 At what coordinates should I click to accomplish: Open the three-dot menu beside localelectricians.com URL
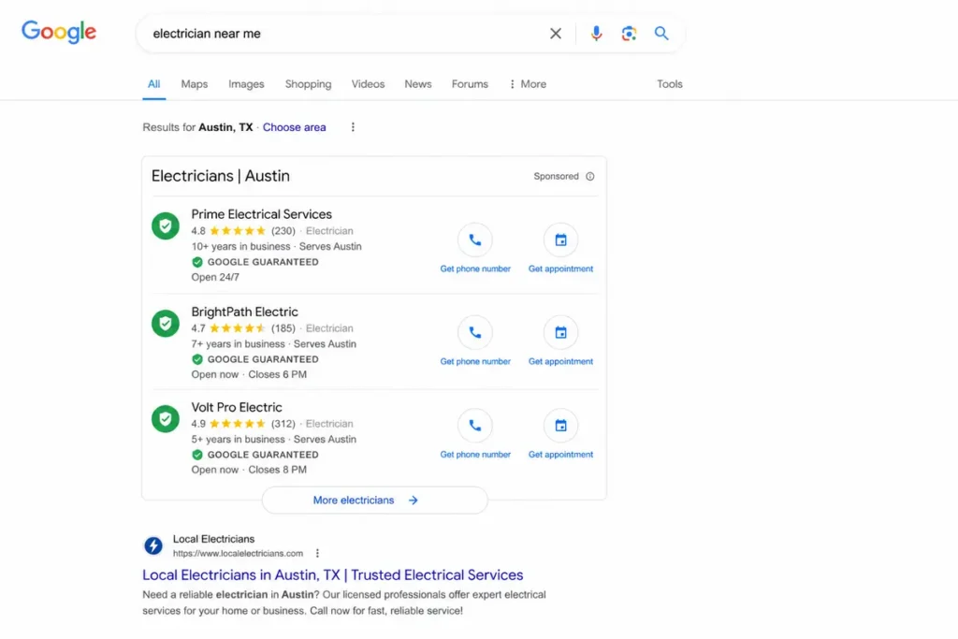pyautogui.click(x=317, y=554)
